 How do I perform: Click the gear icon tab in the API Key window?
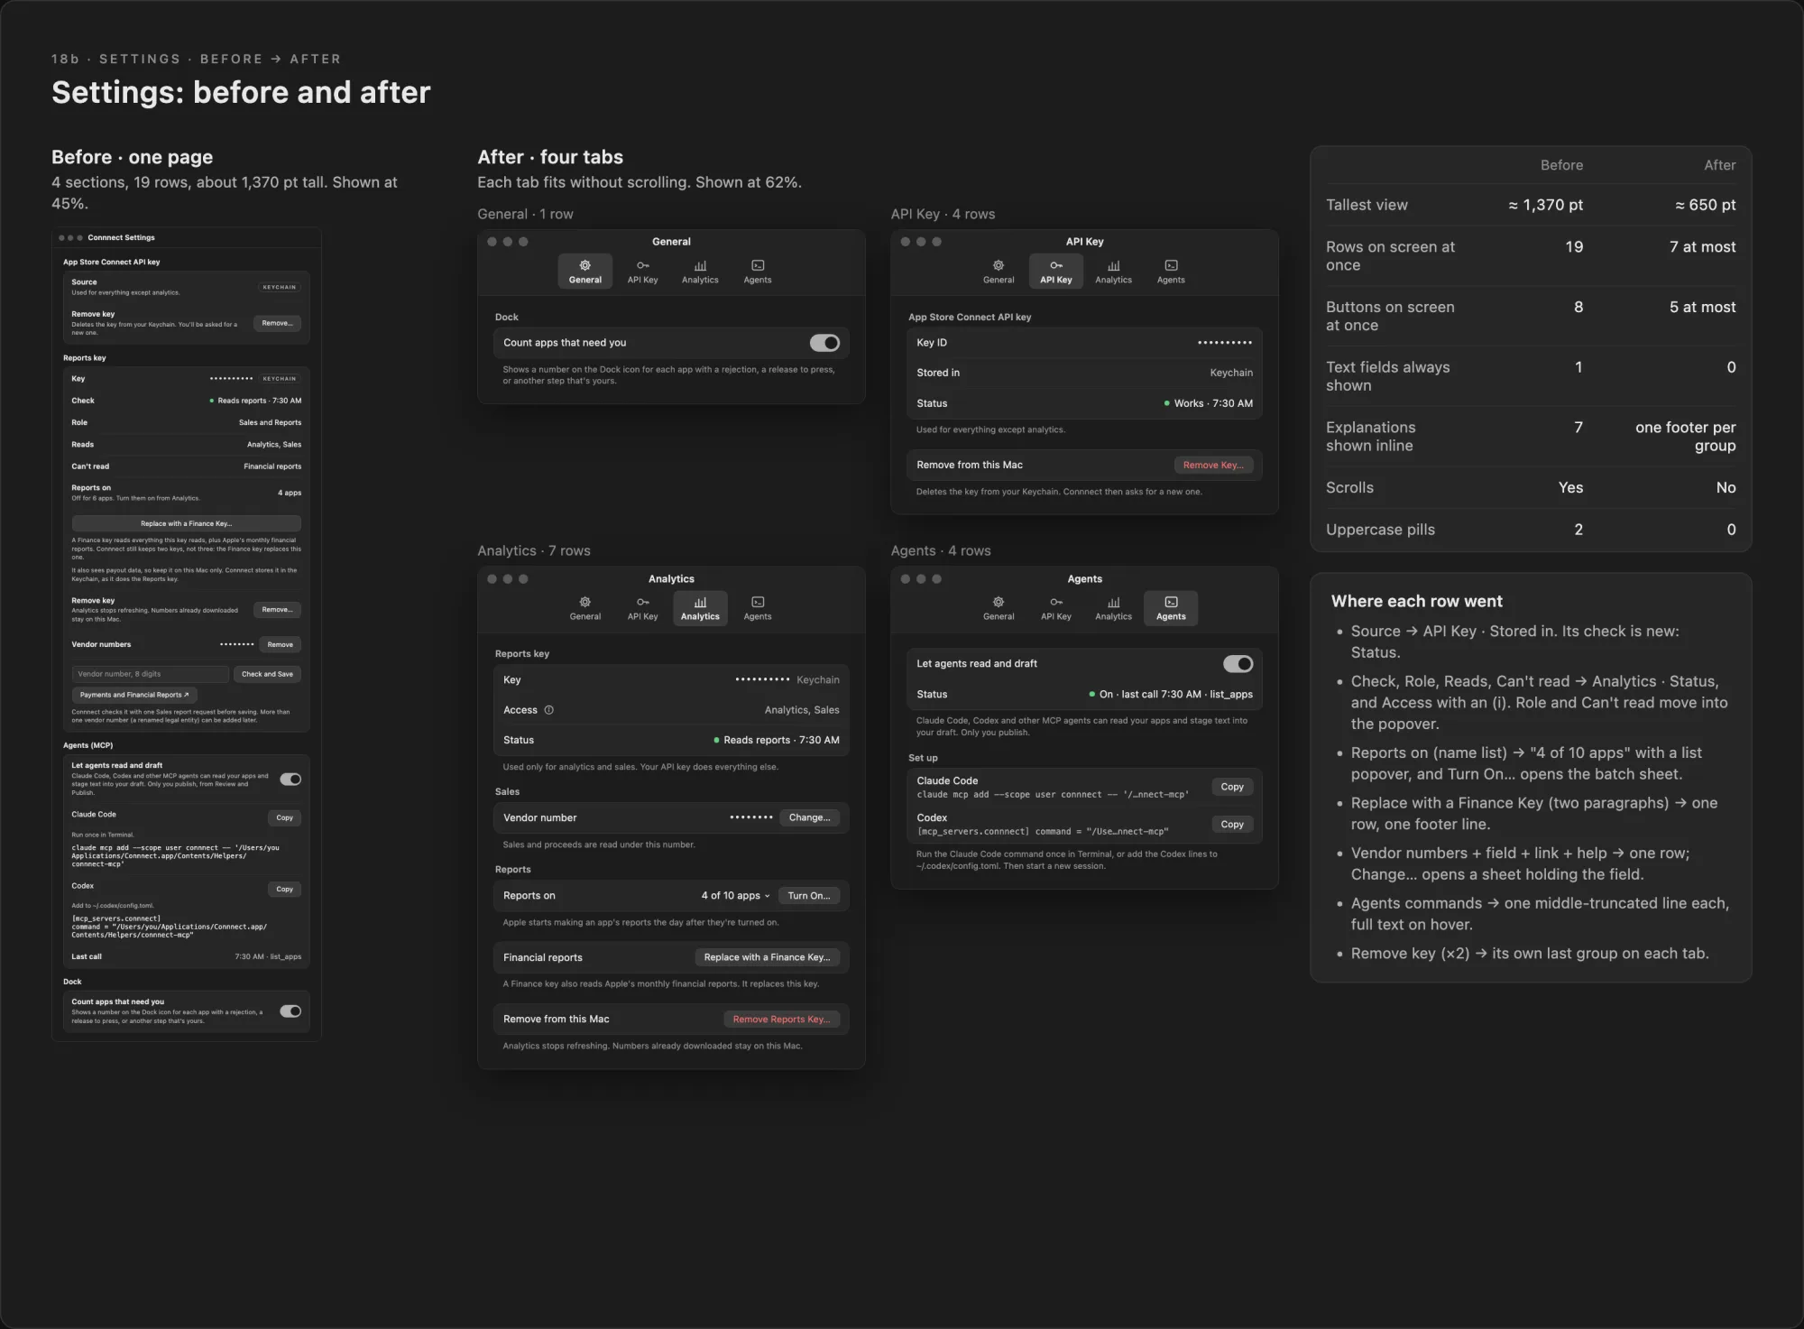(998, 271)
